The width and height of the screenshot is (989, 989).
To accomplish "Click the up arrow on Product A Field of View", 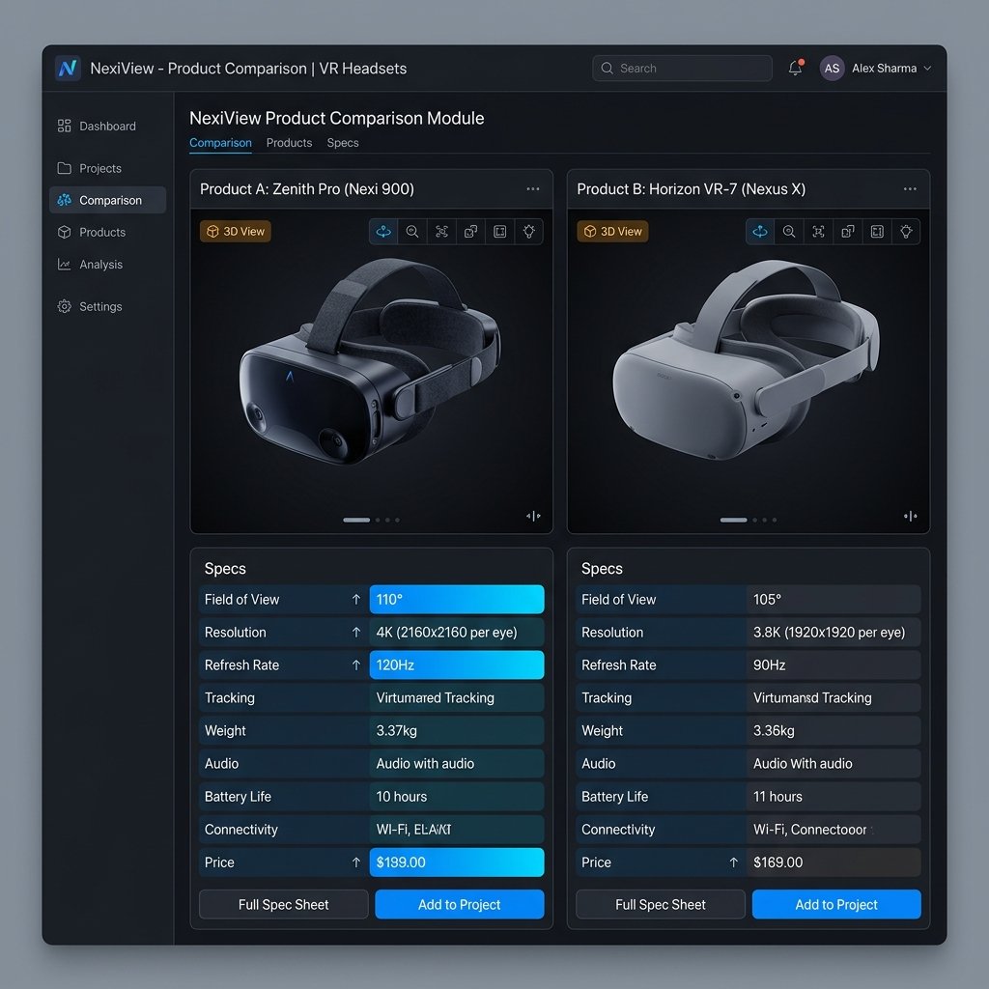I will click(356, 599).
